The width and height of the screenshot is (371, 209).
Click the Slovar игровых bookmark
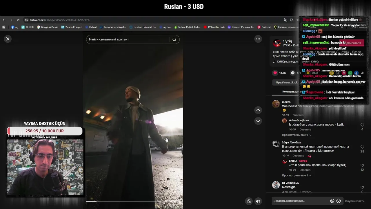pyautogui.click(x=285, y=27)
